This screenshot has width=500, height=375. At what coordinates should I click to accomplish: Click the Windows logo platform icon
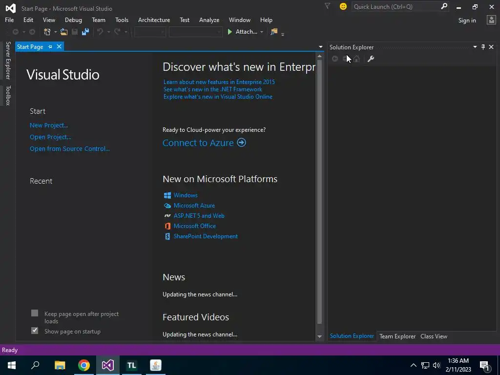pyautogui.click(x=167, y=195)
